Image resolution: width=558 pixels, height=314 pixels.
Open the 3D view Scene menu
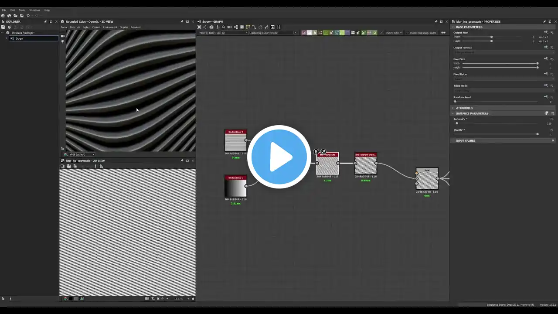point(64,27)
